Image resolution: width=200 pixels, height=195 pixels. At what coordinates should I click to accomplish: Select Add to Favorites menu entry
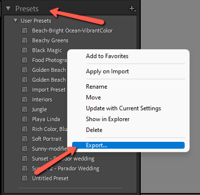pyautogui.click(x=107, y=56)
